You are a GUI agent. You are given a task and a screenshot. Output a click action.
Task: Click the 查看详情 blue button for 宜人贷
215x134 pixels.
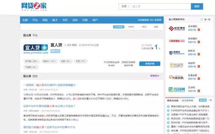point(150,64)
